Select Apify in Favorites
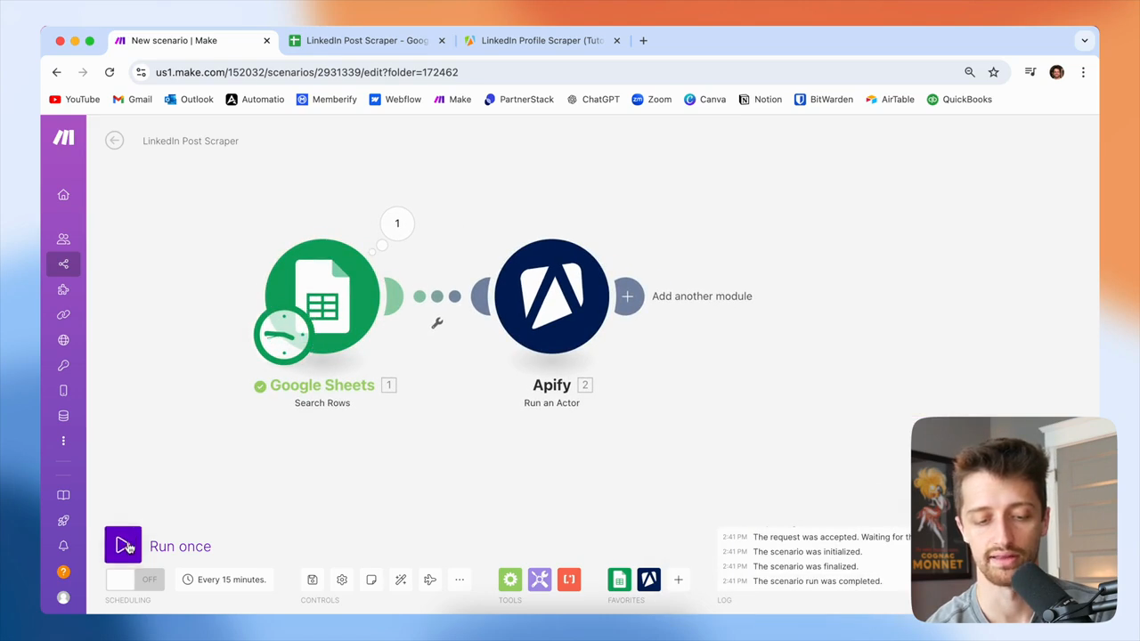The height and width of the screenshot is (641, 1140). pyautogui.click(x=648, y=580)
